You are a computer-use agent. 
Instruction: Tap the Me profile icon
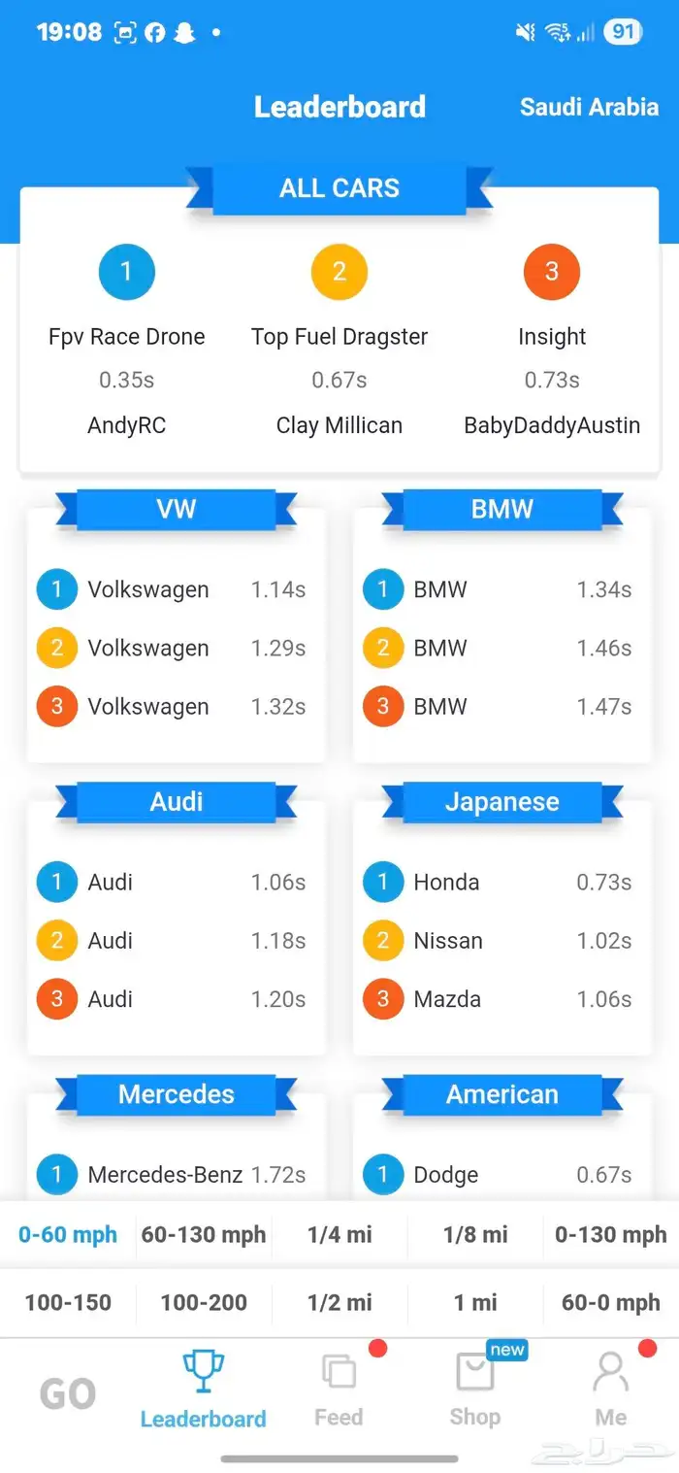(x=610, y=1374)
